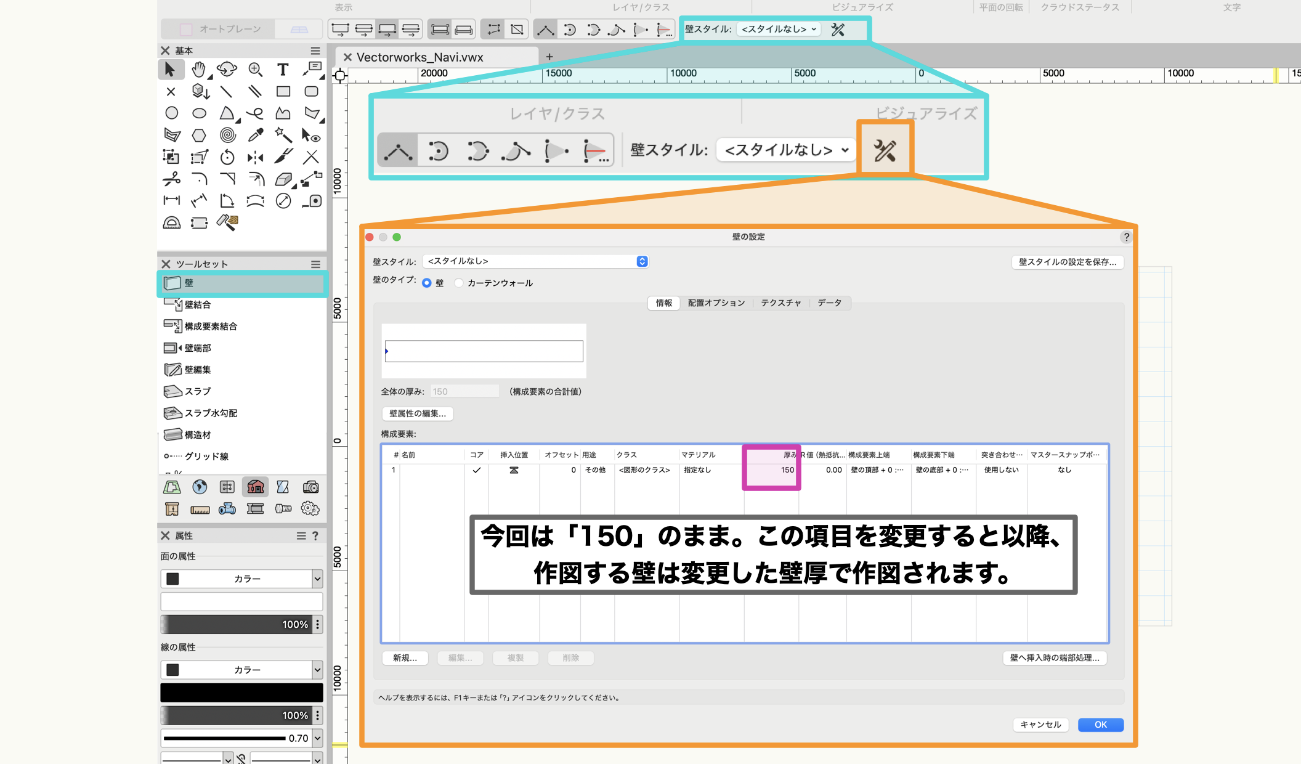The width and height of the screenshot is (1301, 764).
Task: Select the Text tool in the Basic palette
Action: 283,70
